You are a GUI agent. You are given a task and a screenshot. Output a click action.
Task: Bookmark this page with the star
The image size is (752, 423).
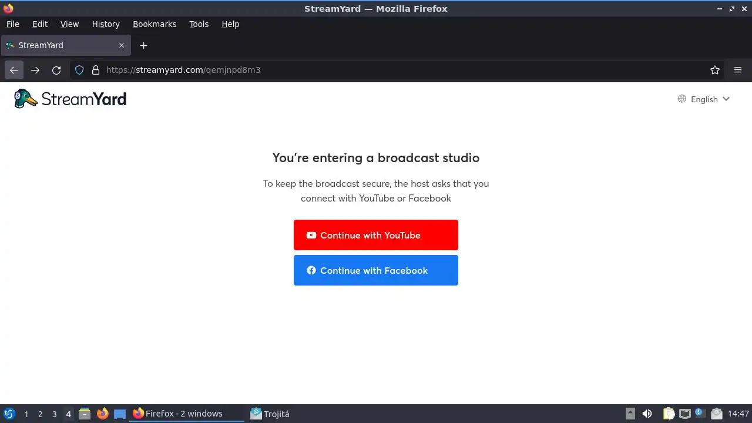coord(715,70)
